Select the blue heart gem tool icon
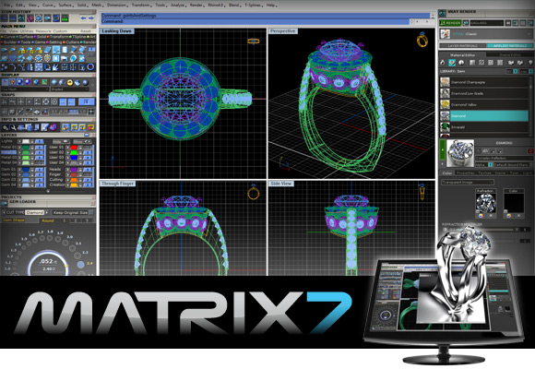Screen dimensions: 535x369 coord(13,58)
